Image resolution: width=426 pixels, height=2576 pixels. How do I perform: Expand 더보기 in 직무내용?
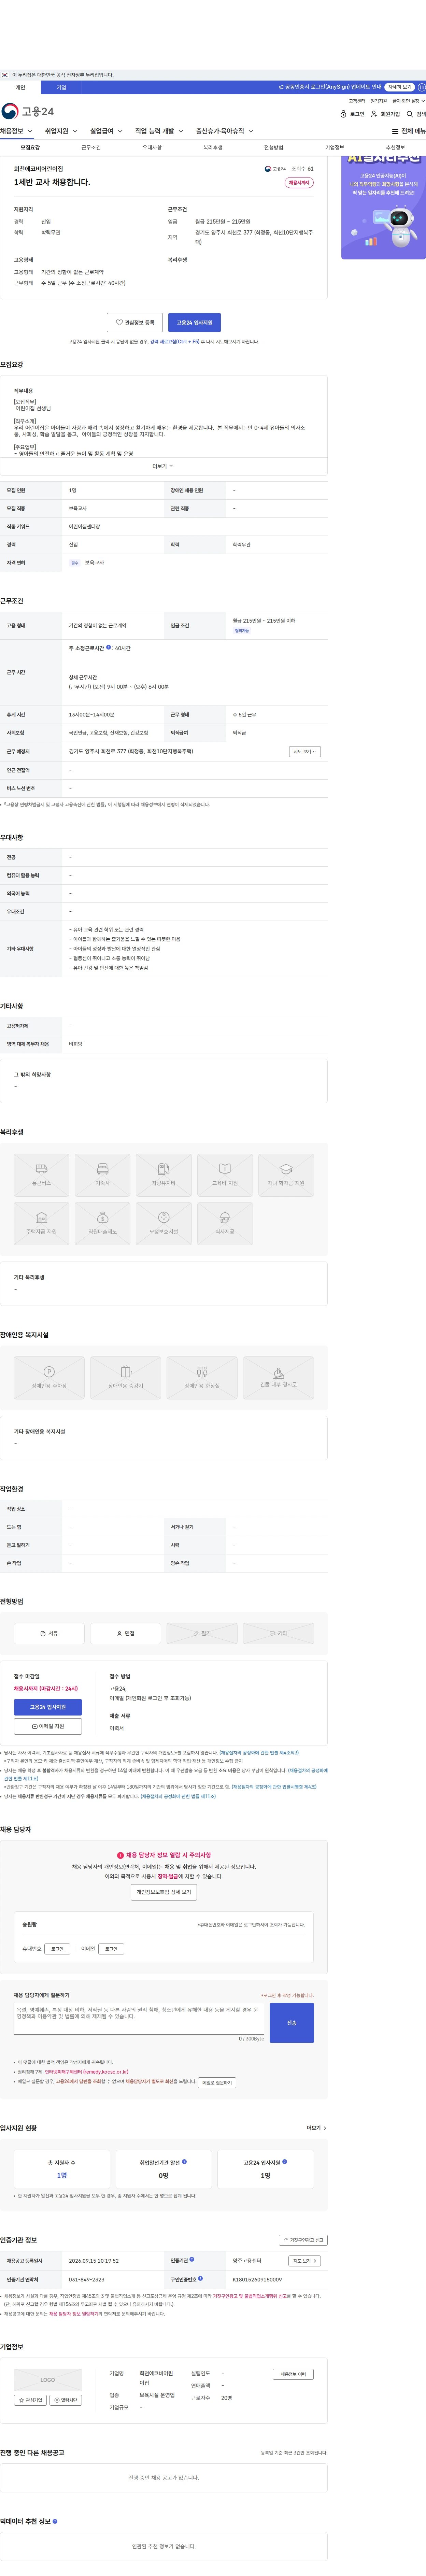pos(163,466)
